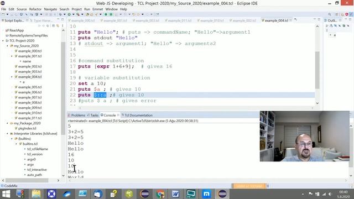Collapse the builtins.tcl node arrow
The height and width of the screenshot is (199, 354).
(x=16, y=144)
